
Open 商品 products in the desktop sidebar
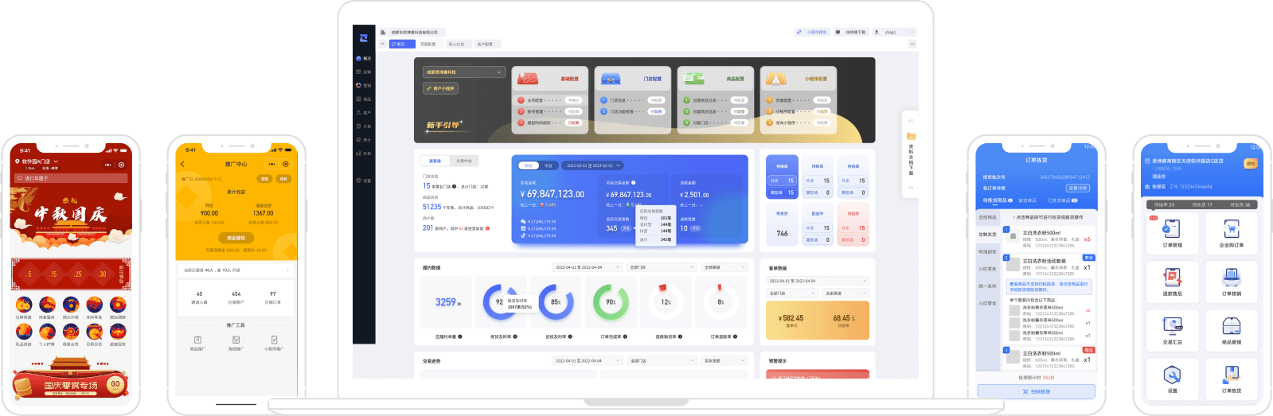click(x=363, y=99)
